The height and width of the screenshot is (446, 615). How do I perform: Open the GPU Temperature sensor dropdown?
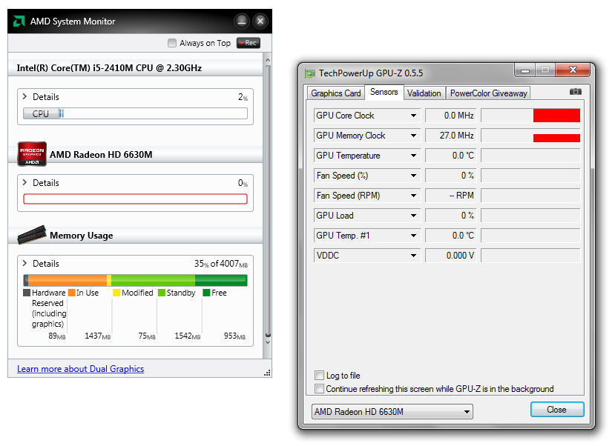[x=413, y=156]
